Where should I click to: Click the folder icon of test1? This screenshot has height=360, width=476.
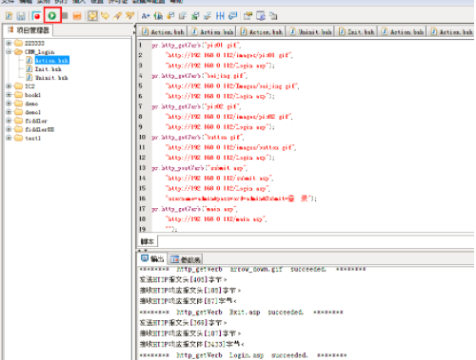click(19, 138)
